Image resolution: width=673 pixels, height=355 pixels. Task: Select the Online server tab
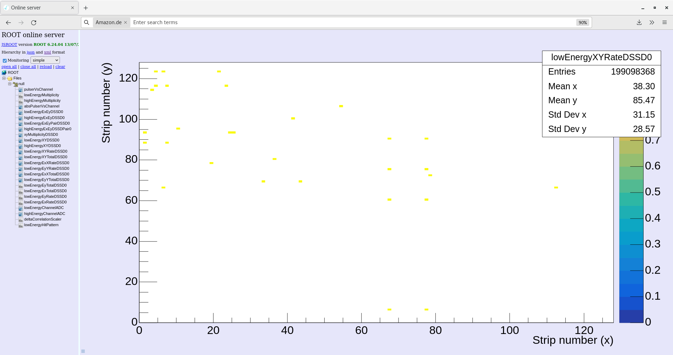pos(39,8)
